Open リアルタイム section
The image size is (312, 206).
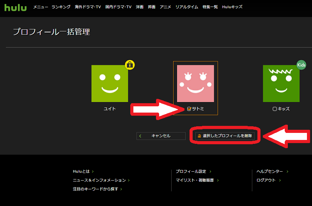(187, 7)
